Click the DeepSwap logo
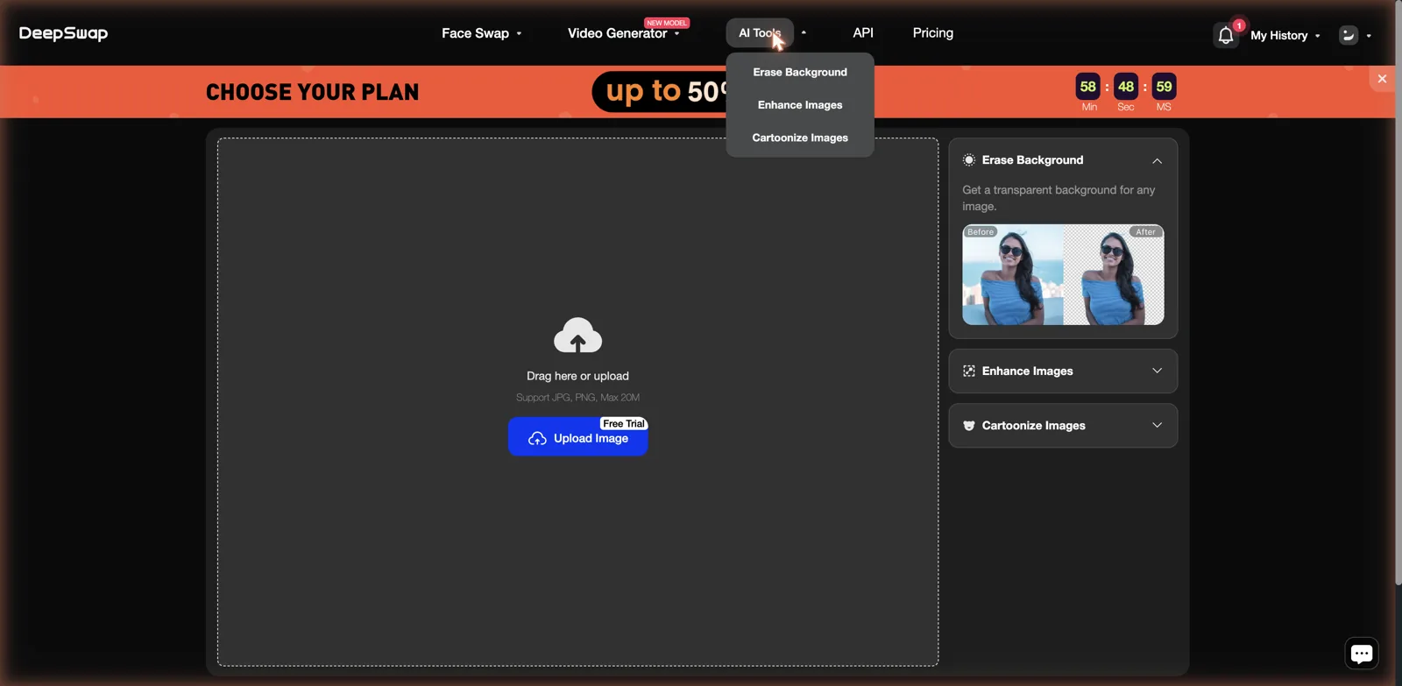Viewport: 1402px width, 686px height. click(x=63, y=33)
